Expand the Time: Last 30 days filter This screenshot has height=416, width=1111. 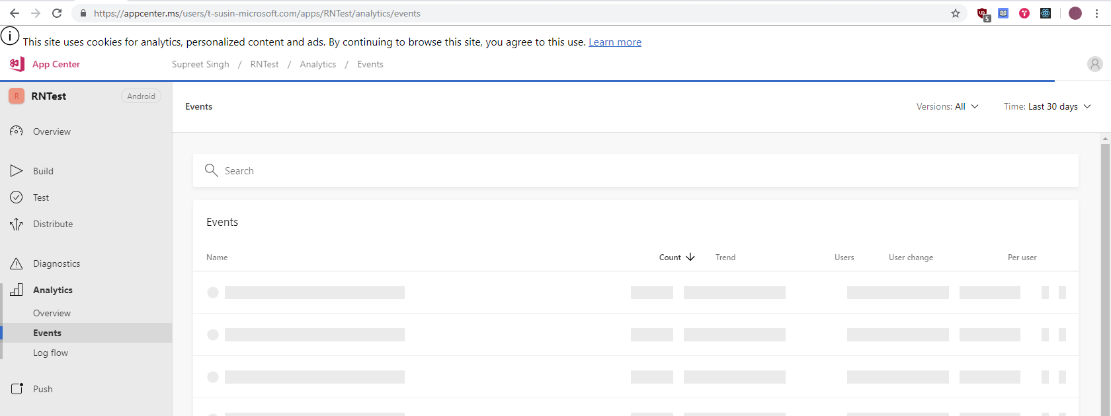point(1048,106)
